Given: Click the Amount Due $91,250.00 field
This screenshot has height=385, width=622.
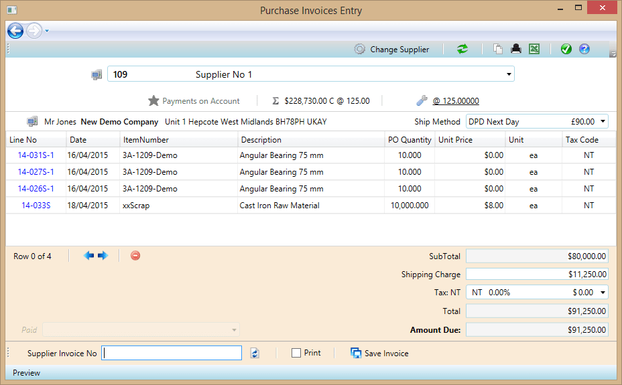Looking at the screenshot, I should coord(537,329).
